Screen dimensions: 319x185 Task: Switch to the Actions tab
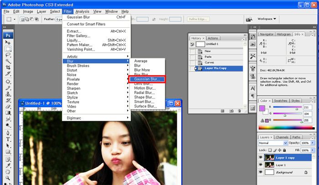pos(213,38)
